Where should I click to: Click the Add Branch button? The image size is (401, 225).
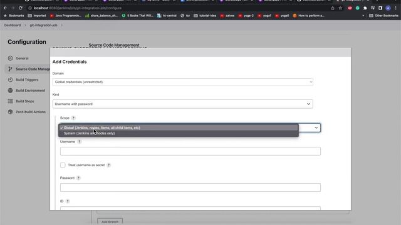(x=110, y=222)
